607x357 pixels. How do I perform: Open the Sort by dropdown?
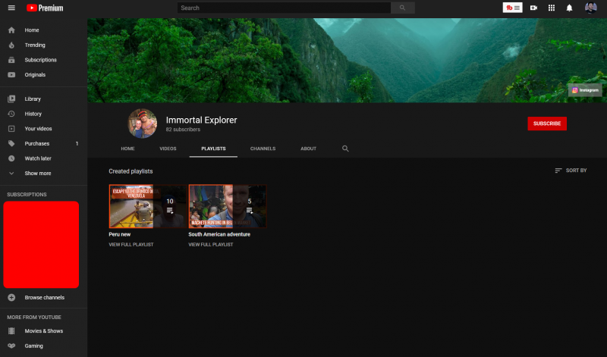coord(571,171)
